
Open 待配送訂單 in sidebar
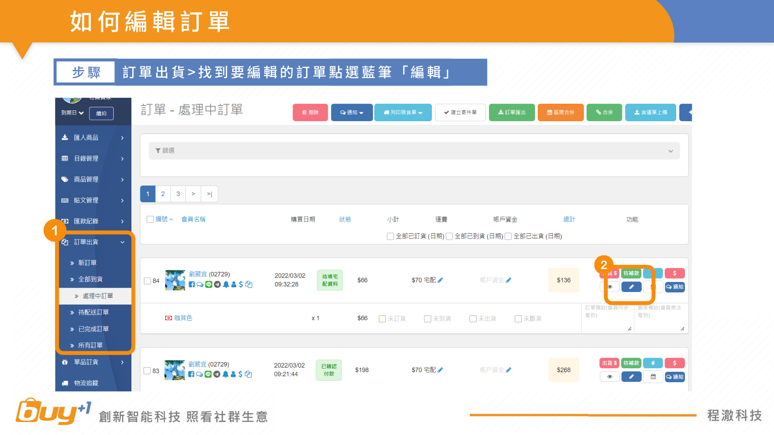coord(94,312)
